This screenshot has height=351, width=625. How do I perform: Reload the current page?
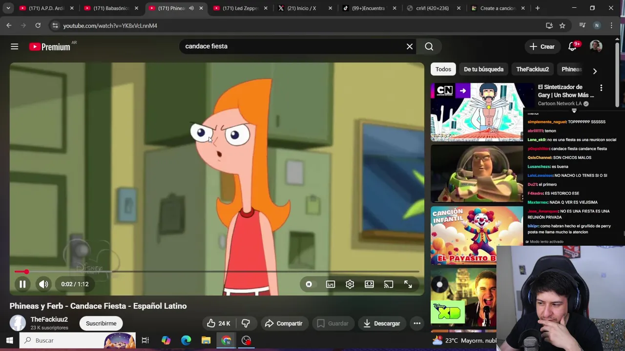pos(38,25)
